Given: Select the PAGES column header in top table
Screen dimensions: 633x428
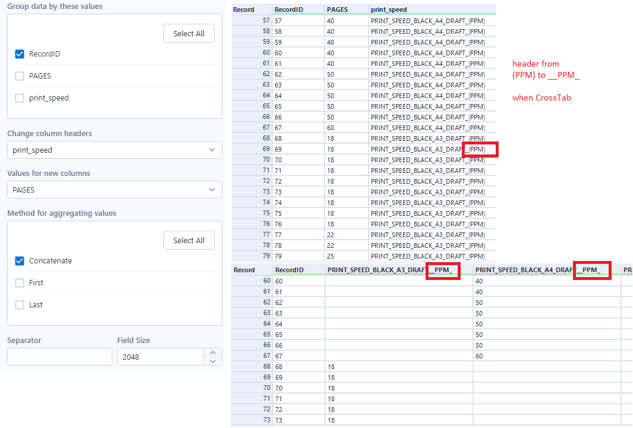Looking at the screenshot, I should coord(336,10).
